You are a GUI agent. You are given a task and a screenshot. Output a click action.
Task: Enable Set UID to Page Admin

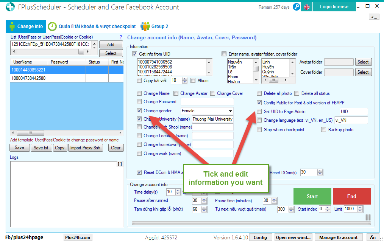click(x=259, y=112)
